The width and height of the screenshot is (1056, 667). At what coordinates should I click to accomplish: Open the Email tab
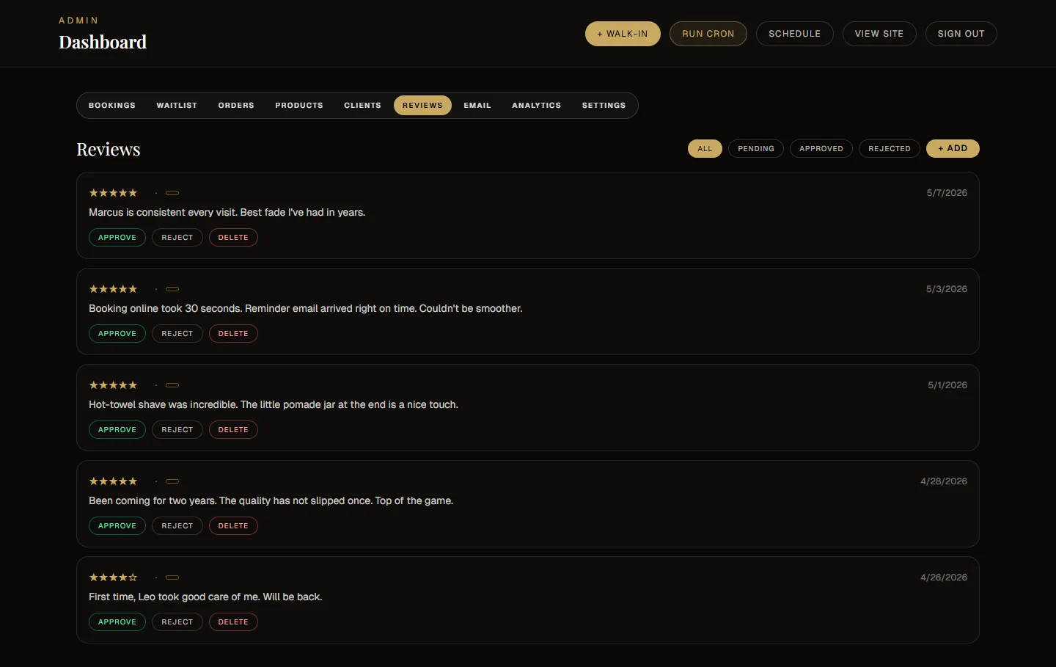point(477,106)
